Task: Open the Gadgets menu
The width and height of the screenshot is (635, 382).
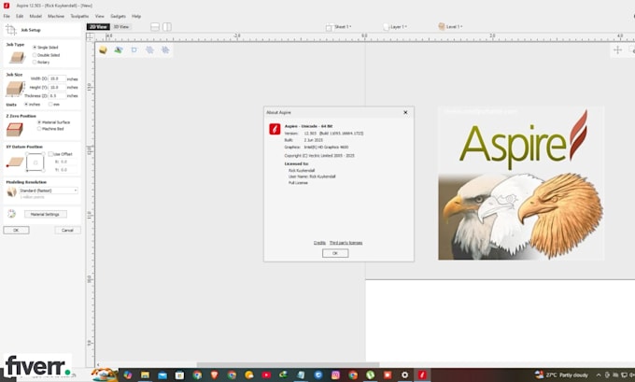Action: [x=118, y=16]
